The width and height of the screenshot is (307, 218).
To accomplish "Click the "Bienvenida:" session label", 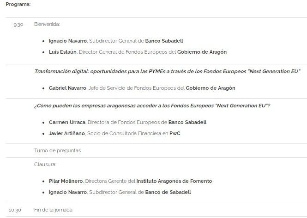I will (47, 24).
